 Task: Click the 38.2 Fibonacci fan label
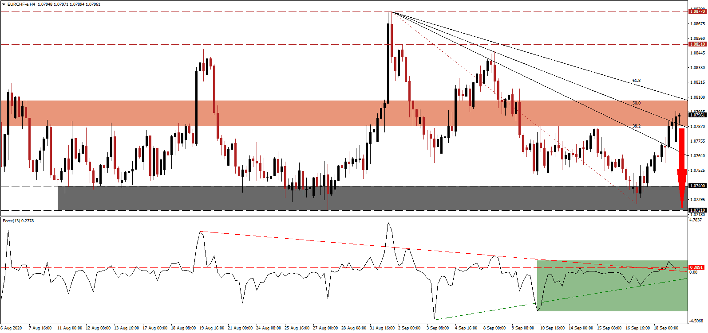tap(636, 126)
